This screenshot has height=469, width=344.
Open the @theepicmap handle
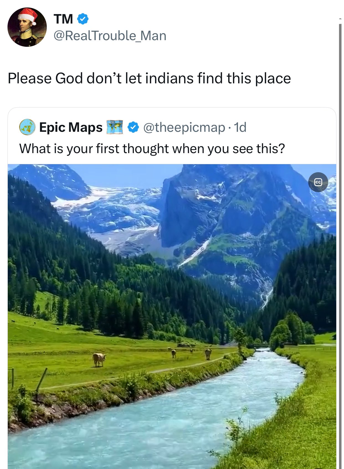tap(184, 127)
